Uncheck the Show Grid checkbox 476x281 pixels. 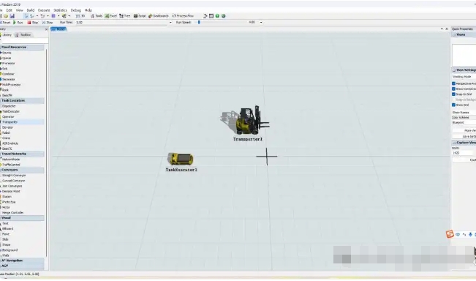tap(453, 105)
